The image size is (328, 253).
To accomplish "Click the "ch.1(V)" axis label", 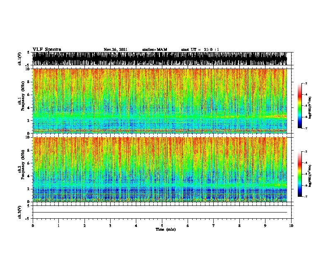I will [x=20, y=59].
